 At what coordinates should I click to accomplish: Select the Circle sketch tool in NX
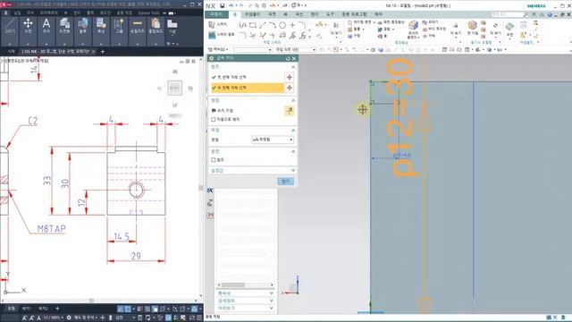tap(282, 25)
